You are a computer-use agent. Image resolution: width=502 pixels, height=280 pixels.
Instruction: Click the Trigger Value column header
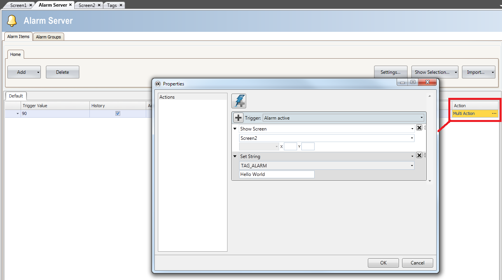(55, 106)
